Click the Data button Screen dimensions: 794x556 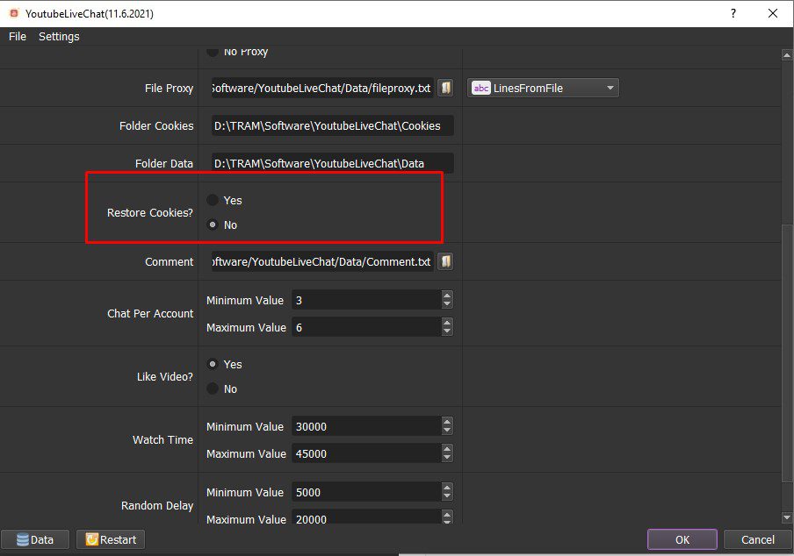pyautogui.click(x=35, y=539)
